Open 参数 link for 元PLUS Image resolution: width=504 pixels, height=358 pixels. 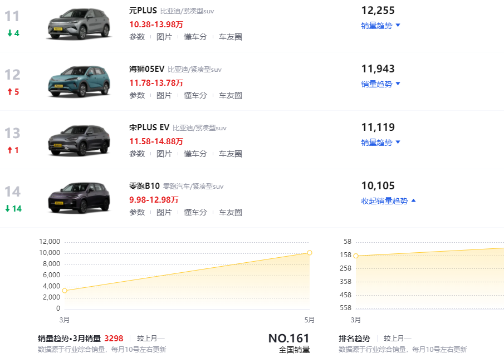(x=137, y=37)
